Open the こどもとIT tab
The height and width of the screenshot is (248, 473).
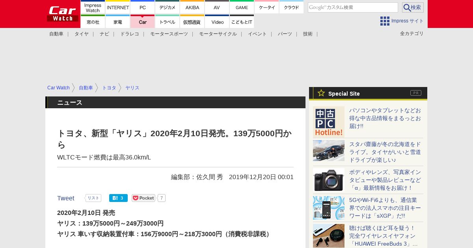tap(242, 21)
